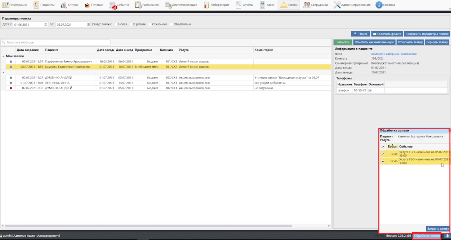Switch to the Пациенты menu
The width and height of the screenshot is (451, 240).
pyautogui.click(x=44, y=5)
